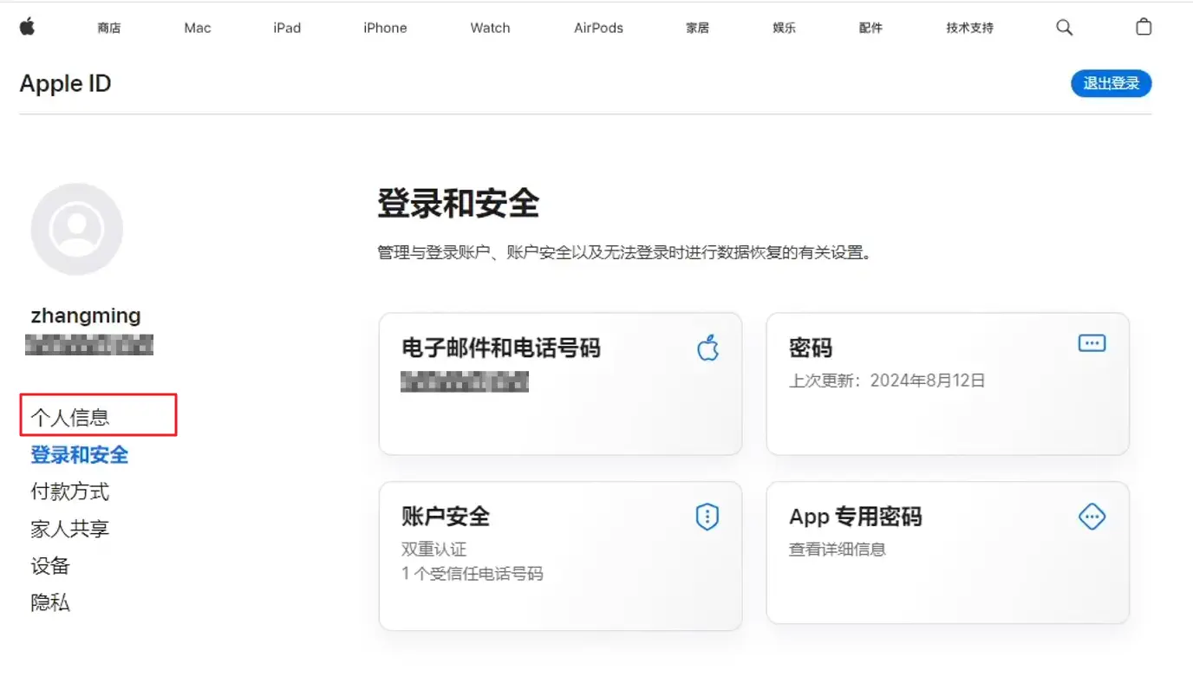Open the 电子邮件和电话号码 card title
The image size is (1193, 683).
pos(501,348)
